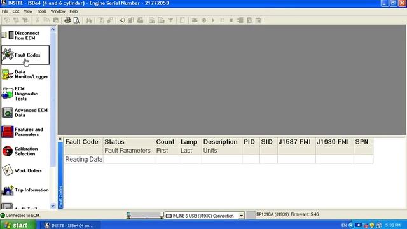The height and width of the screenshot is (229, 407).
Task: Click the status bar progress indicator
Action: click(x=145, y=215)
